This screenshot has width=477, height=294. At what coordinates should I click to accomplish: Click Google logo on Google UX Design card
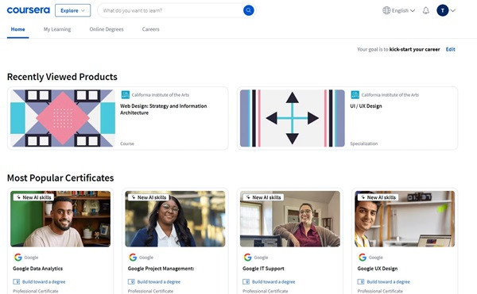(x=363, y=258)
